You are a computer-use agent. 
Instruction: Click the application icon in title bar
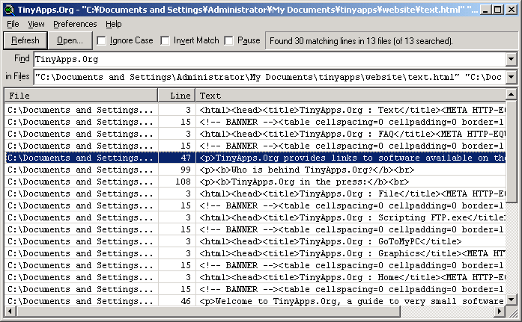click(9, 10)
